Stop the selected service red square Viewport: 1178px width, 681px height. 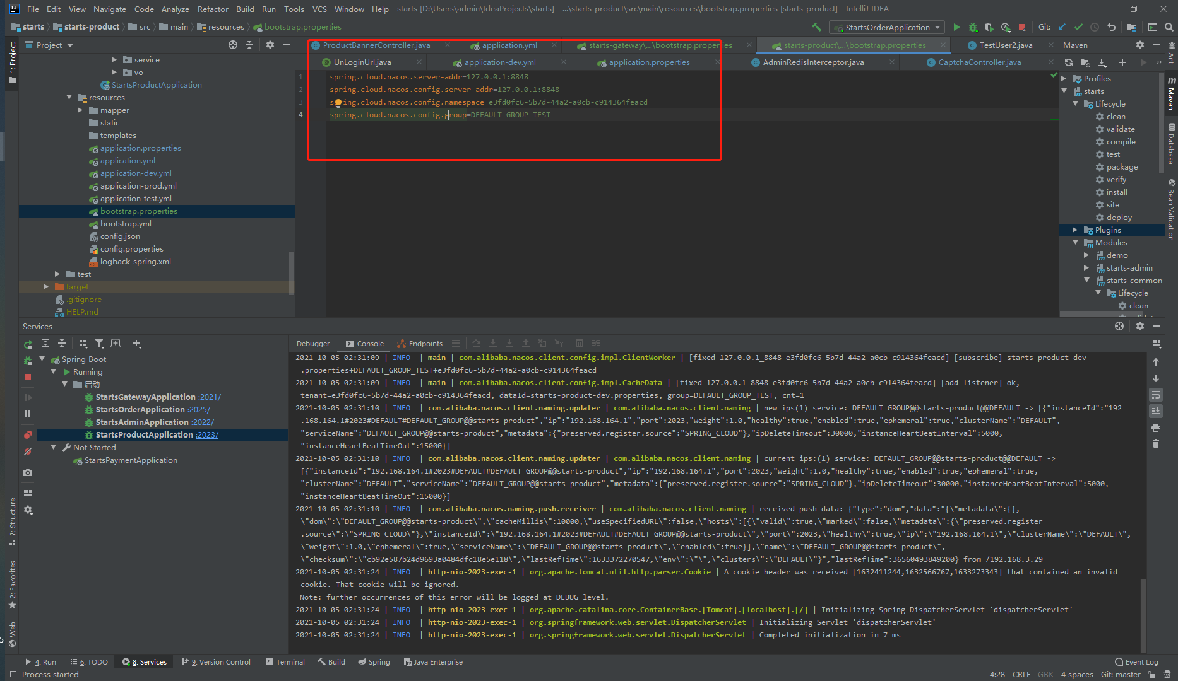point(28,377)
